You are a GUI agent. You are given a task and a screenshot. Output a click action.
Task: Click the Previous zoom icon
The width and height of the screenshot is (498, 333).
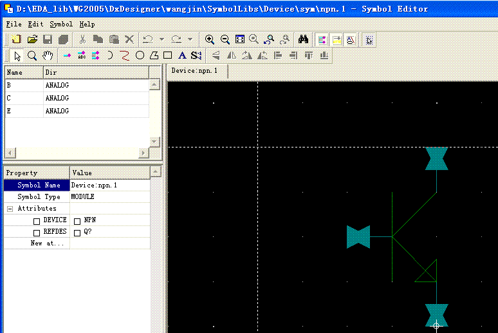click(270, 39)
